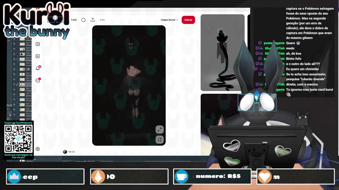This screenshot has height=190, width=339.
Task: Click the create plus icon in sidebar
Action: [38, 56]
